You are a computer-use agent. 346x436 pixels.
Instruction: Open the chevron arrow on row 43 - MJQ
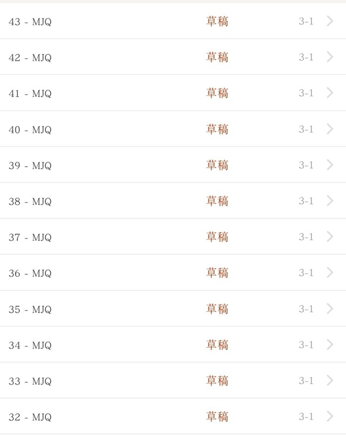(330, 22)
